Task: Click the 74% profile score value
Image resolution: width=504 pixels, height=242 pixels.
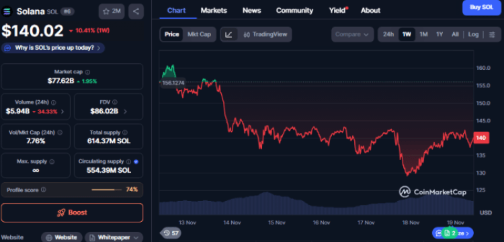Action: 132,190
